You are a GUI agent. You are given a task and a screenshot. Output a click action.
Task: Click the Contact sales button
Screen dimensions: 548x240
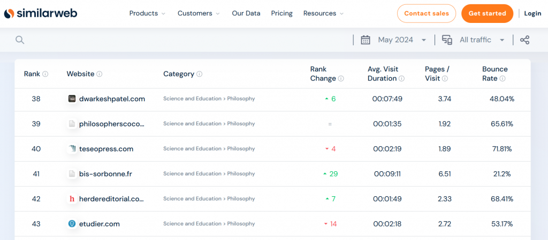427,13
